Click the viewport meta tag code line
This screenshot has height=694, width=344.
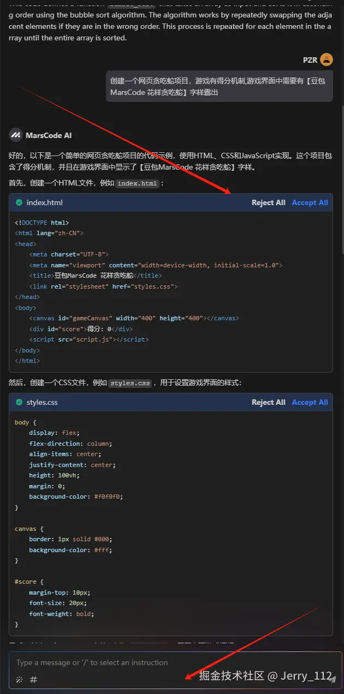[x=156, y=265]
